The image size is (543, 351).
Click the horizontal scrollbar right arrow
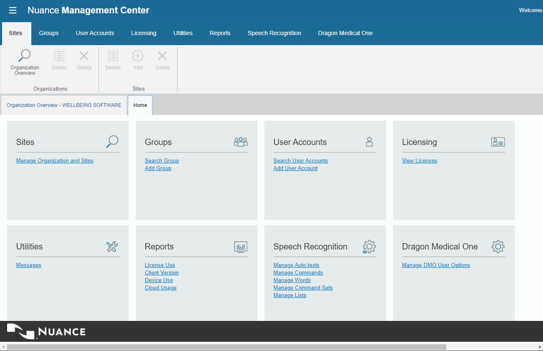click(x=539, y=347)
